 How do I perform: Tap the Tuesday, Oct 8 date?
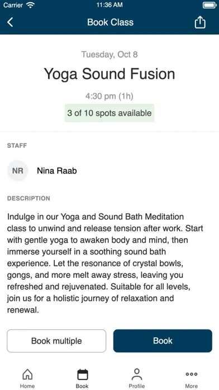[x=109, y=54]
